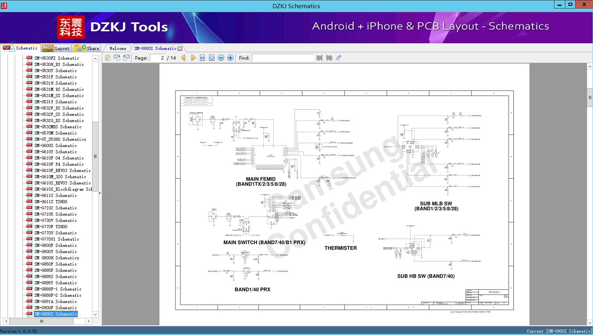Fit whole page icon
This screenshot has width=593, height=335.
tap(212, 58)
